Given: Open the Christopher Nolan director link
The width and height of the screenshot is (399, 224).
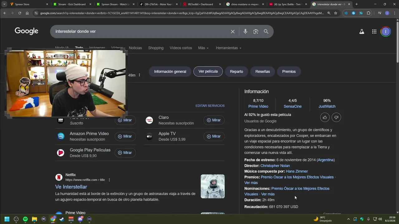Looking at the screenshot, I should [x=275, y=166].
